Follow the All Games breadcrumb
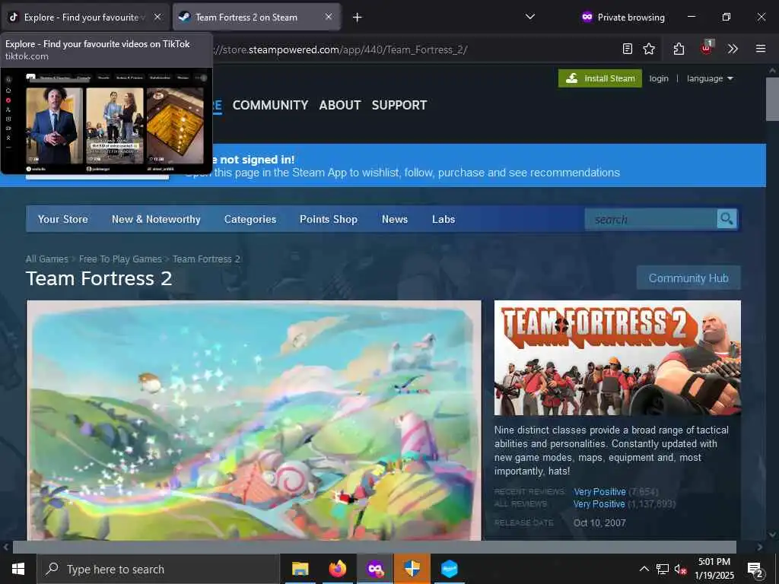 pos(46,259)
